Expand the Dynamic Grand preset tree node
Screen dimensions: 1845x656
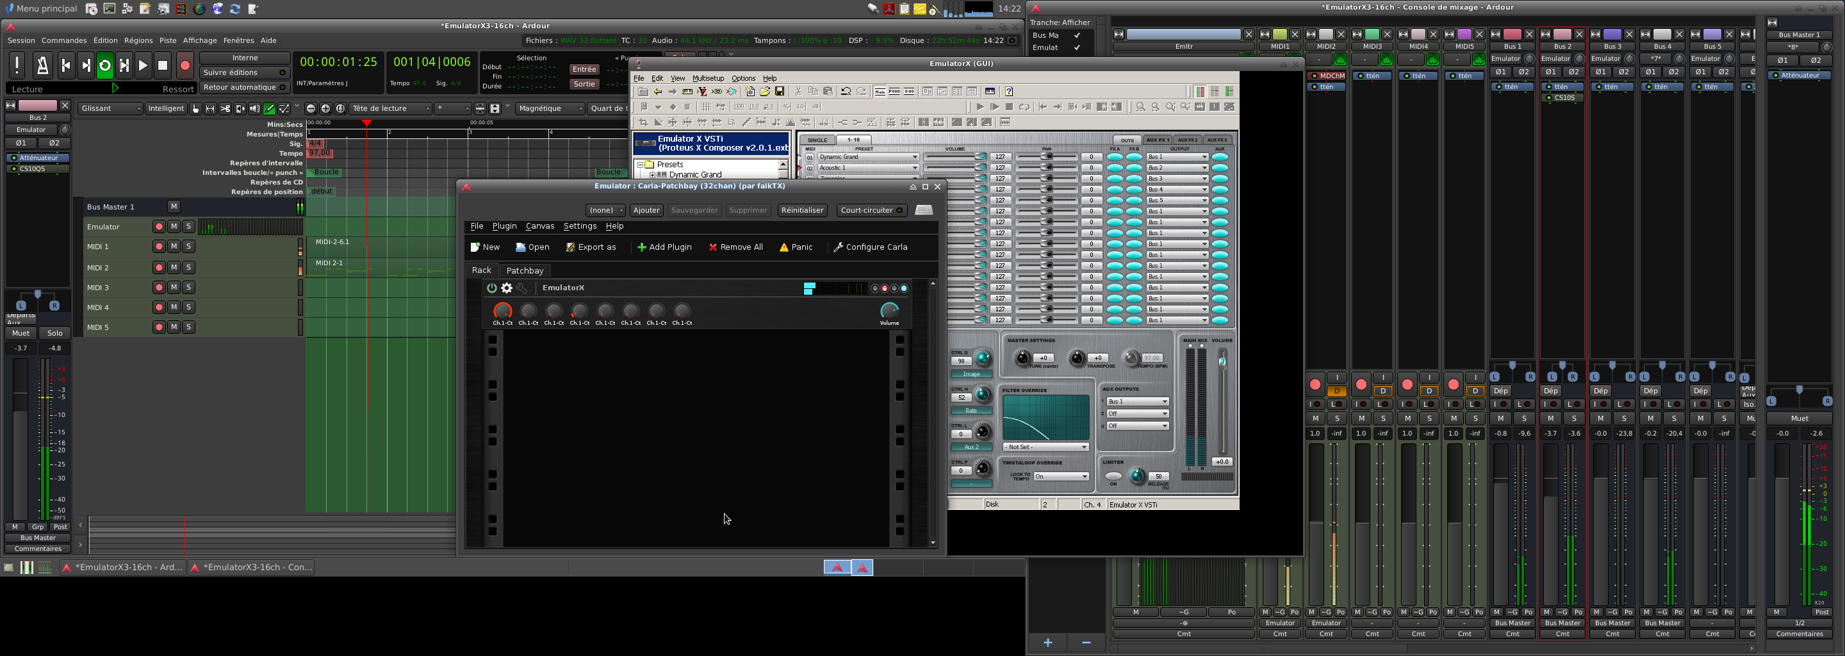click(x=652, y=175)
